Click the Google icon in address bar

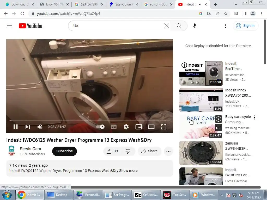201,14
